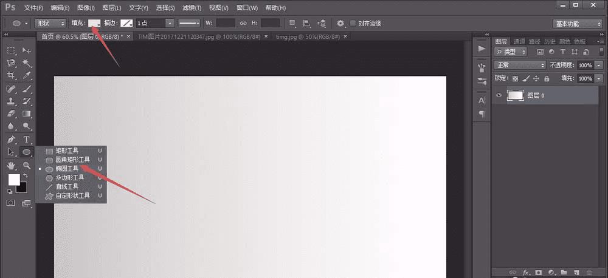Select the Zoom magnifier tool
This screenshot has width=608, height=278.
26,166
